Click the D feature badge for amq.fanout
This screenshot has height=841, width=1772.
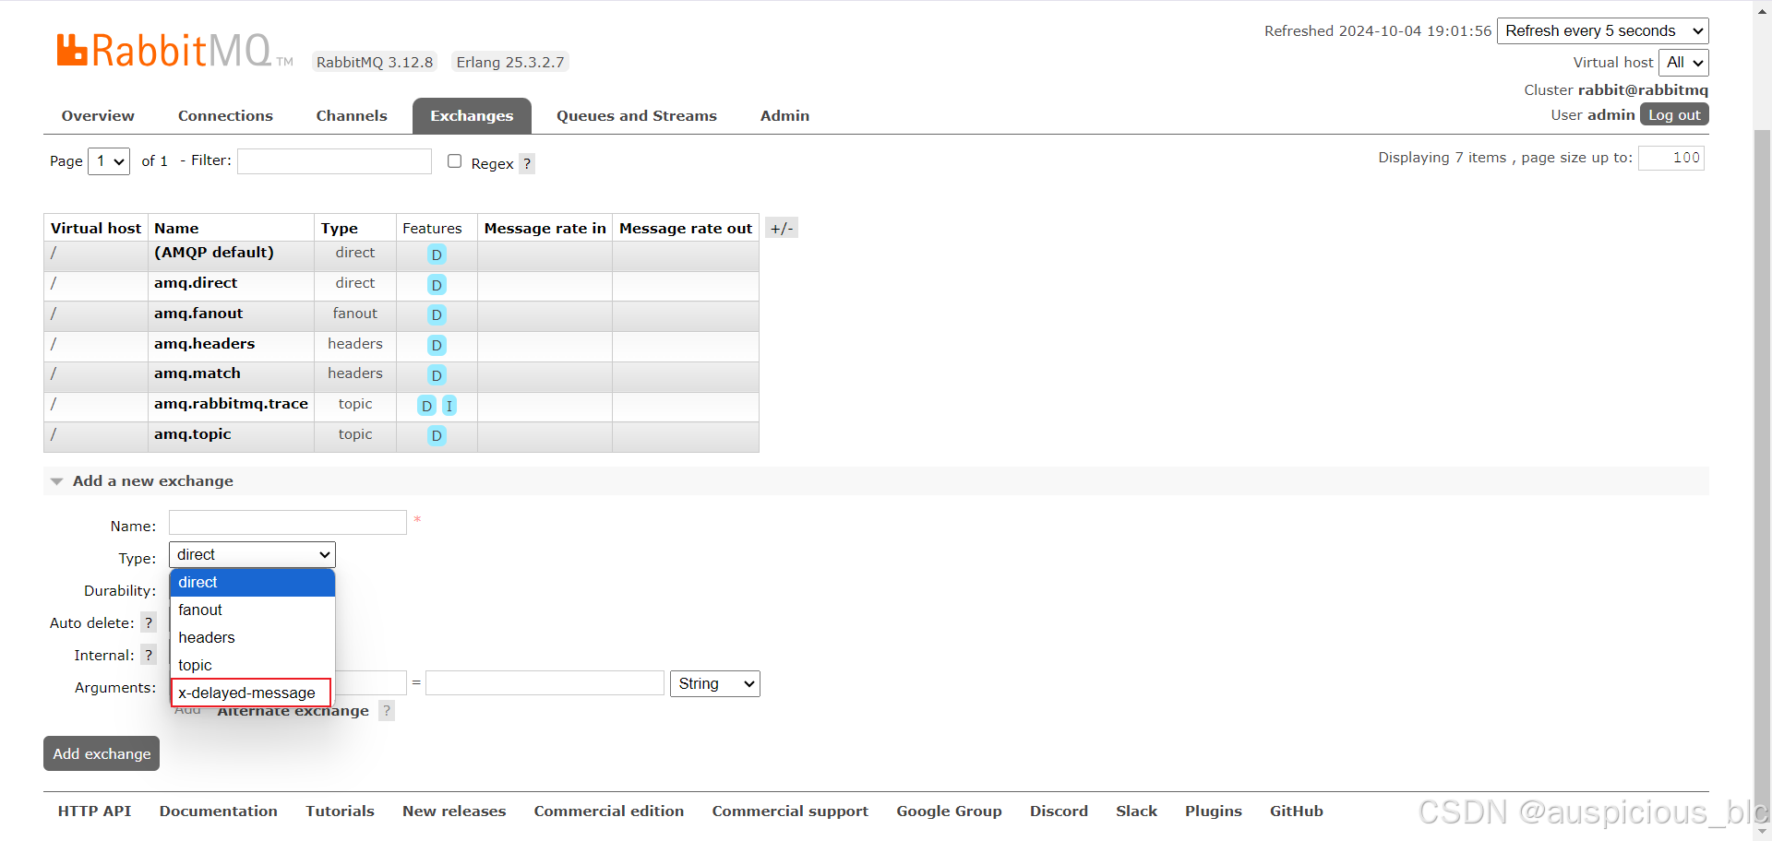(437, 314)
